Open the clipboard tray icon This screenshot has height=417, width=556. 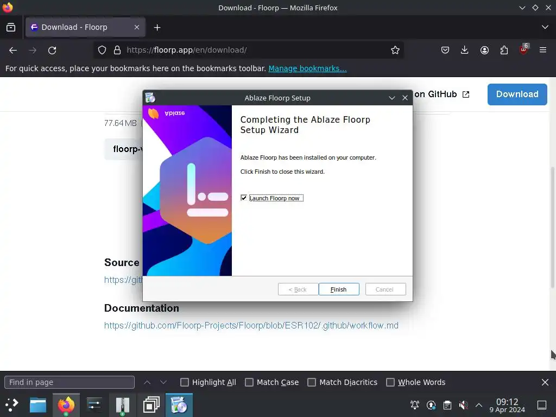click(x=447, y=405)
